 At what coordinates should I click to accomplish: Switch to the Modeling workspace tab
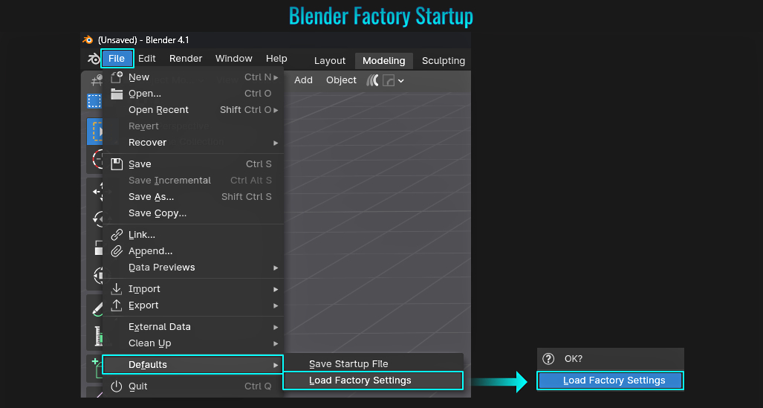384,61
